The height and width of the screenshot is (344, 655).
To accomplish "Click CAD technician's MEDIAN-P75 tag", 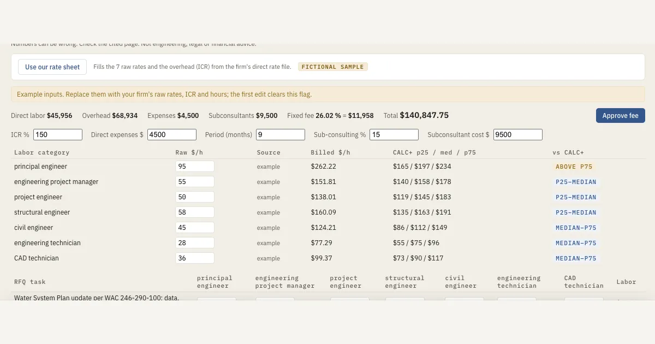I will [576, 258].
